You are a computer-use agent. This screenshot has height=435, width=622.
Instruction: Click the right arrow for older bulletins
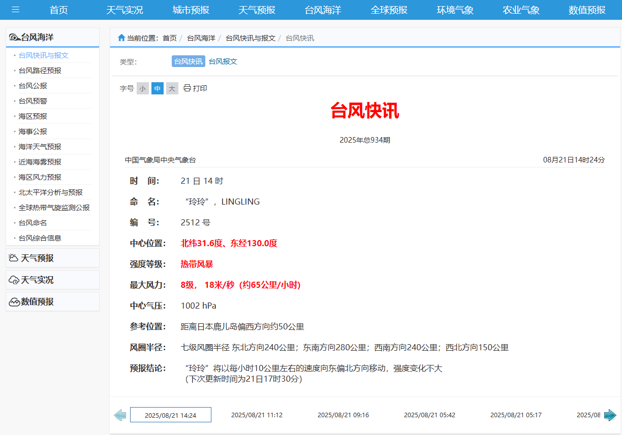point(610,415)
